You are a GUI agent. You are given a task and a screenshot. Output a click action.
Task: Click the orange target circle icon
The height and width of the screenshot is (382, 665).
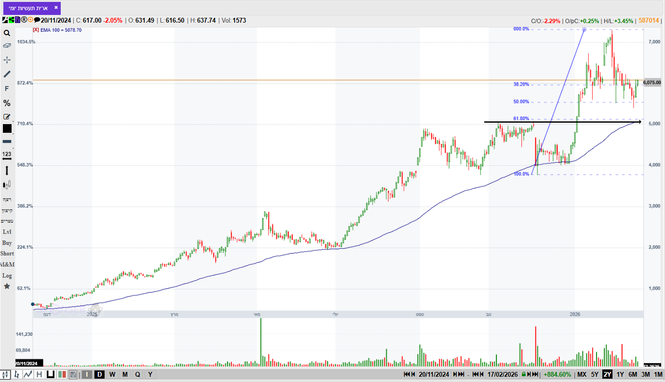(30, 20)
